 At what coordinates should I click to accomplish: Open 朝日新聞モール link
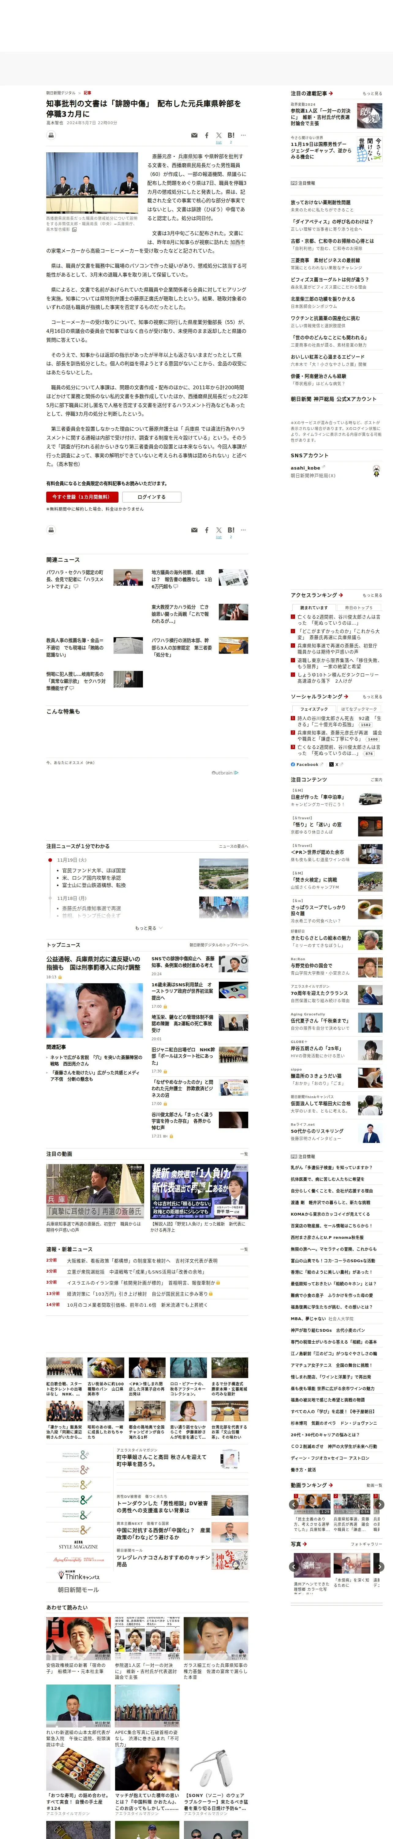[78, 1590]
